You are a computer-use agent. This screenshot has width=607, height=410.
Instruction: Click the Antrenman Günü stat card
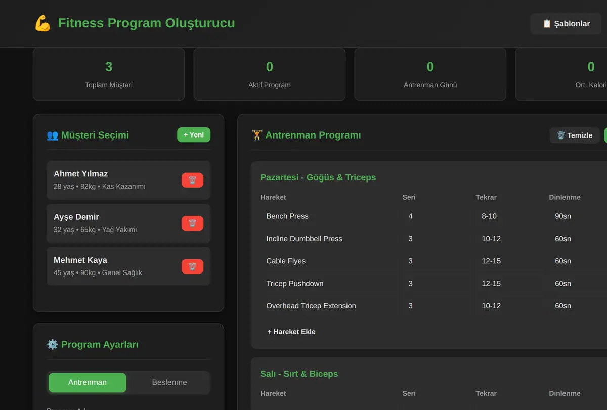coord(430,74)
